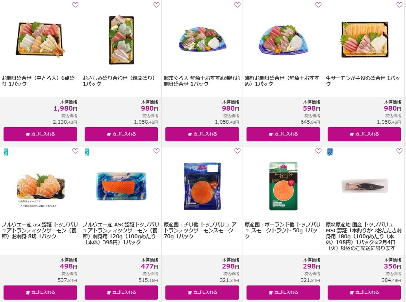Open 原産国：ポーランド他 スモークトラウト title link
Screen dimensions: 406x302
282,230
